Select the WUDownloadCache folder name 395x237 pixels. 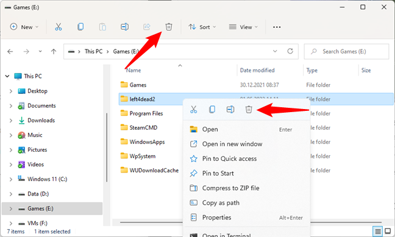pyautogui.click(x=154, y=171)
